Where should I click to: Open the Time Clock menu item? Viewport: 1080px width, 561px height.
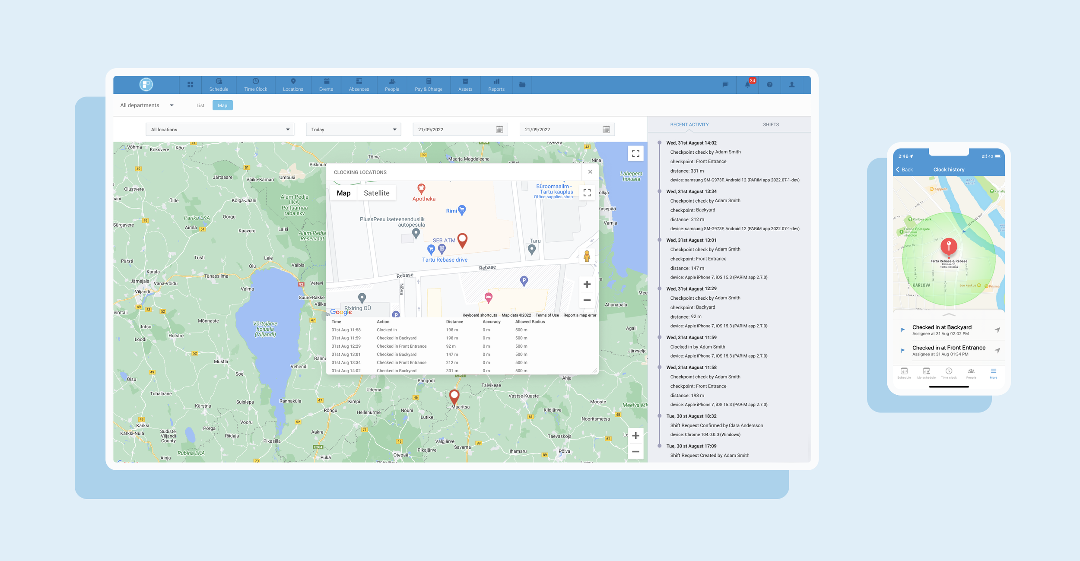click(x=255, y=85)
